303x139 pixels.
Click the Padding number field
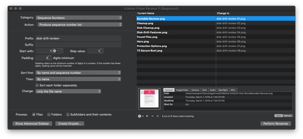tap(42, 58)
